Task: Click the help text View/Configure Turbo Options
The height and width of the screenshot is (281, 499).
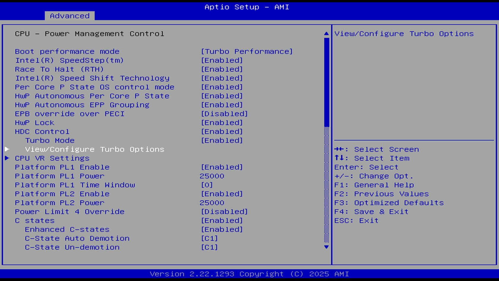Action: point(404,34)
